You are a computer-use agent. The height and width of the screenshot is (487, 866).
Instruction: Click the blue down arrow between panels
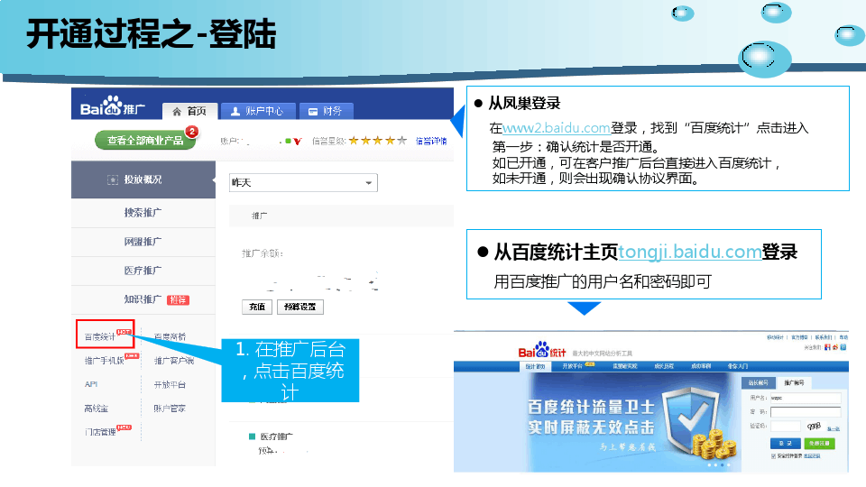click(x=585, y=308)
